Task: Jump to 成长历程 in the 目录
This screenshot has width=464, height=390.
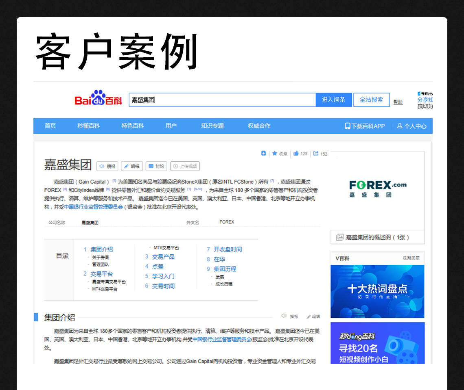Action: click(x=224, y=284)
